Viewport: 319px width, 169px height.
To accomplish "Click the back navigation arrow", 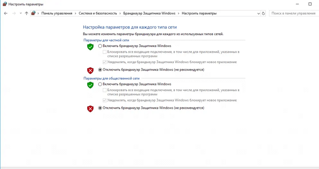I will click(x=6, y=13).
